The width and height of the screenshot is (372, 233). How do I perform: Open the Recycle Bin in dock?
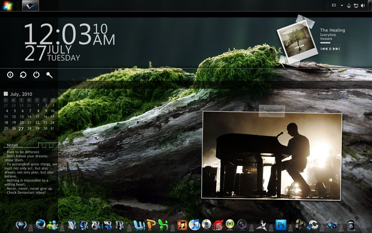[x=351, y=225]
